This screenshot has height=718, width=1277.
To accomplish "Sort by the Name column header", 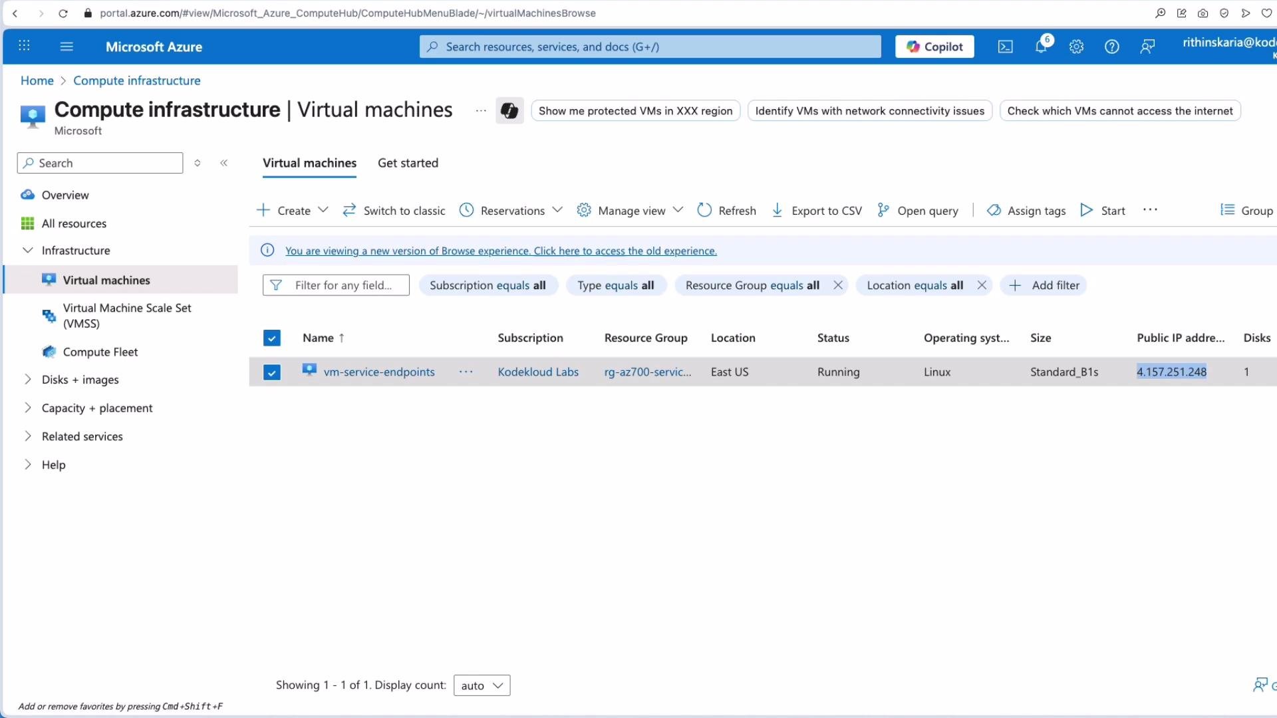I will [x=323, y=338].
